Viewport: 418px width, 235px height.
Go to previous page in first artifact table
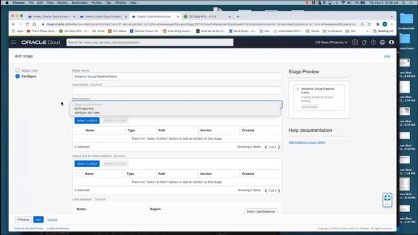tap(266, 147)
